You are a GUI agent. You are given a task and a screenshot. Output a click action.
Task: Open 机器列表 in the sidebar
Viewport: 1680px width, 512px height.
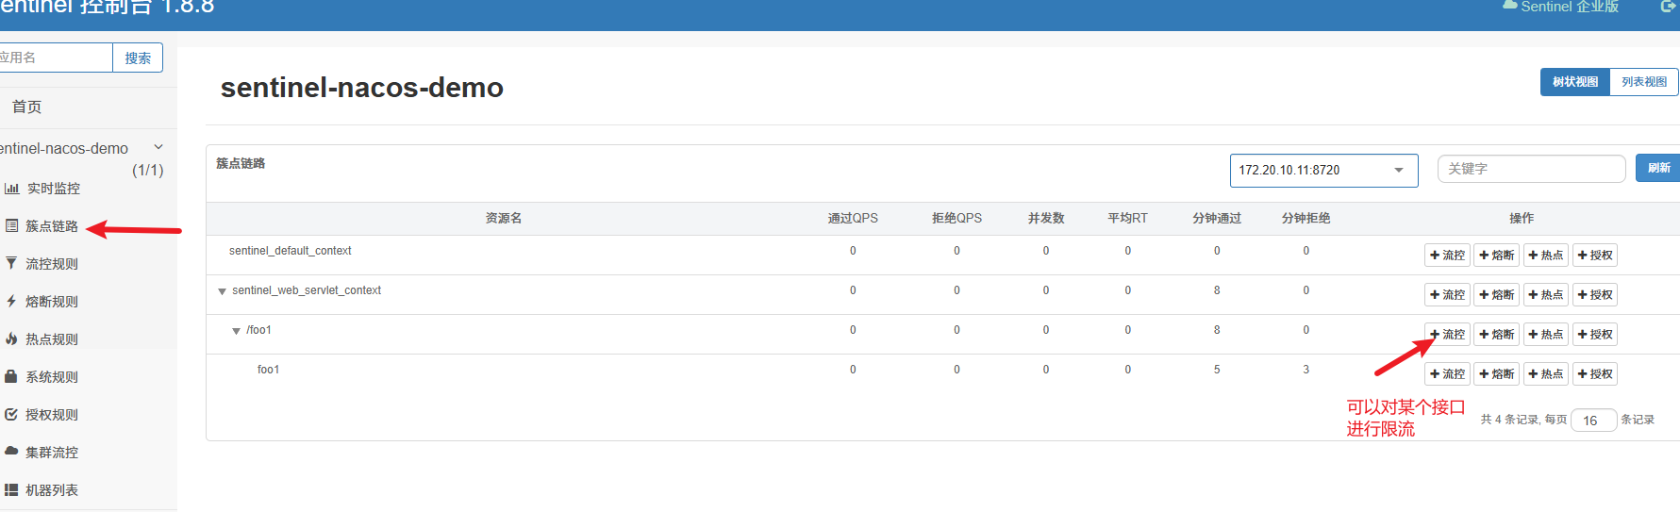pyautogui.click(x=52, y=490)
